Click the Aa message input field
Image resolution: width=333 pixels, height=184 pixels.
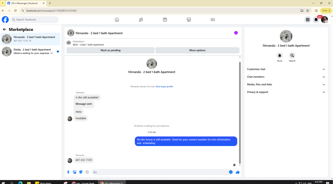pyautogui.click(x=159, y=172)
